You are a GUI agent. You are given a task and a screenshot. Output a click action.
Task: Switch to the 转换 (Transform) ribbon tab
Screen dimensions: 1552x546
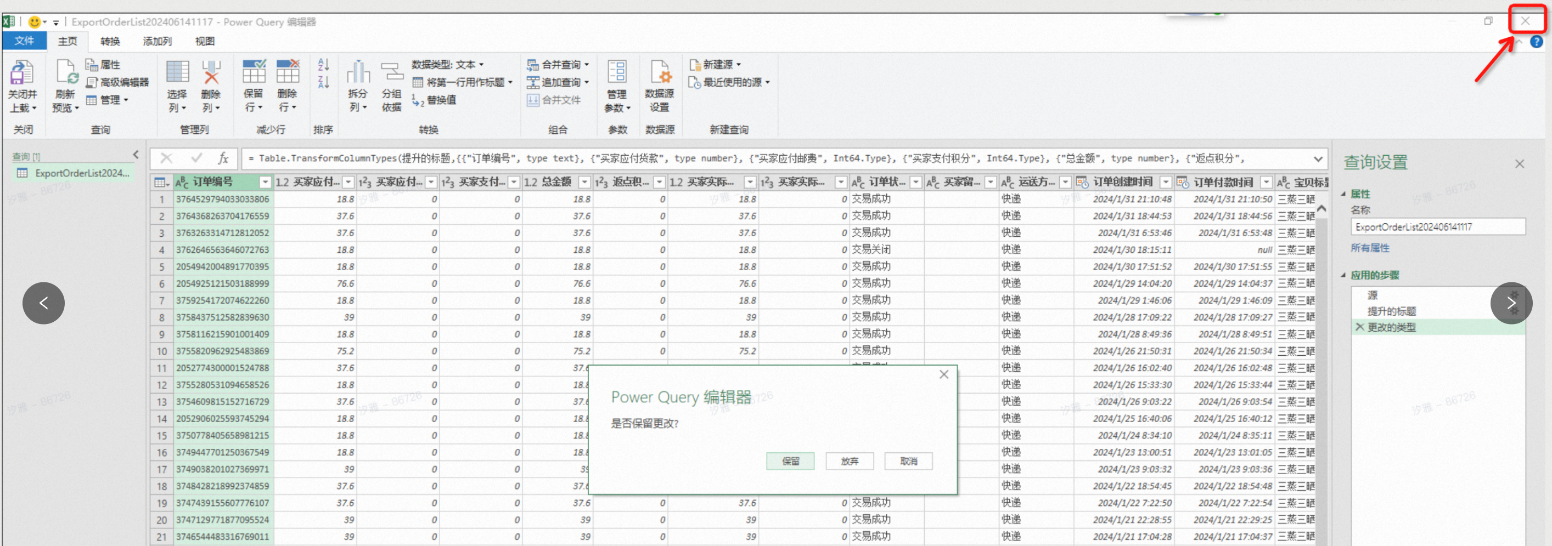[x=110, y=41]
